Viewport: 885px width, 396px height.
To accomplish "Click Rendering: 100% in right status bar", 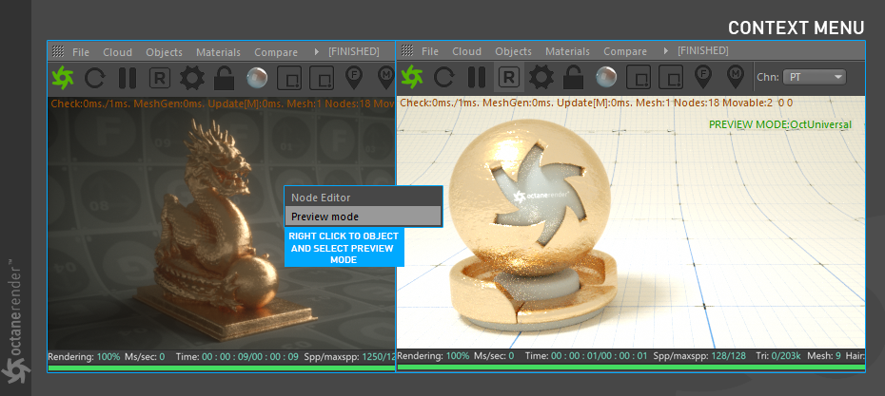I will pyautogui.click(x=434, y=356).
